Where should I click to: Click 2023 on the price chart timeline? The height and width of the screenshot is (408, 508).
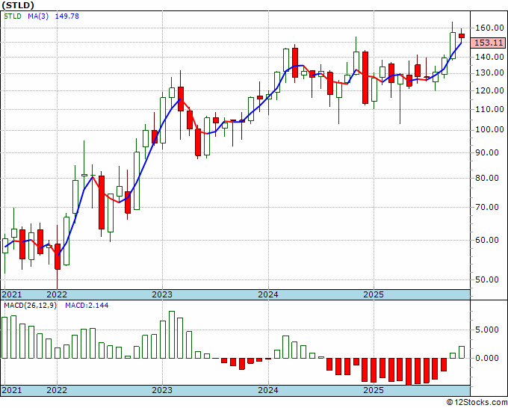(162, 295)
